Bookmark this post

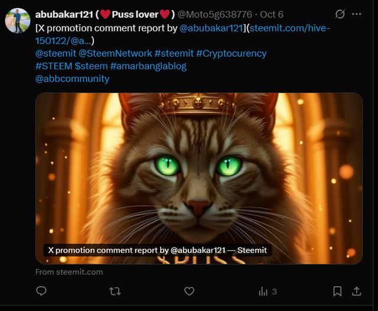[x=337, y=291]
